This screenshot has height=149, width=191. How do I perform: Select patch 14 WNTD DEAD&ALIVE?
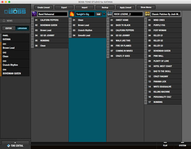[163, 87]
